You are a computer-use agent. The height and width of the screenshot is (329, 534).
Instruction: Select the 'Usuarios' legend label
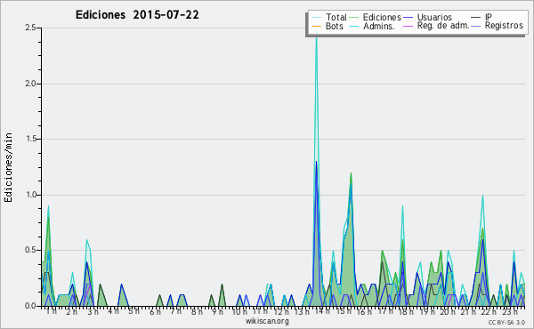pos(434,17)
